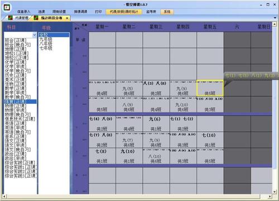The height and width of the screenshot is (201, 279).
Task: Expand the 科目 combo box arrow
Action: tap(35, 35)
